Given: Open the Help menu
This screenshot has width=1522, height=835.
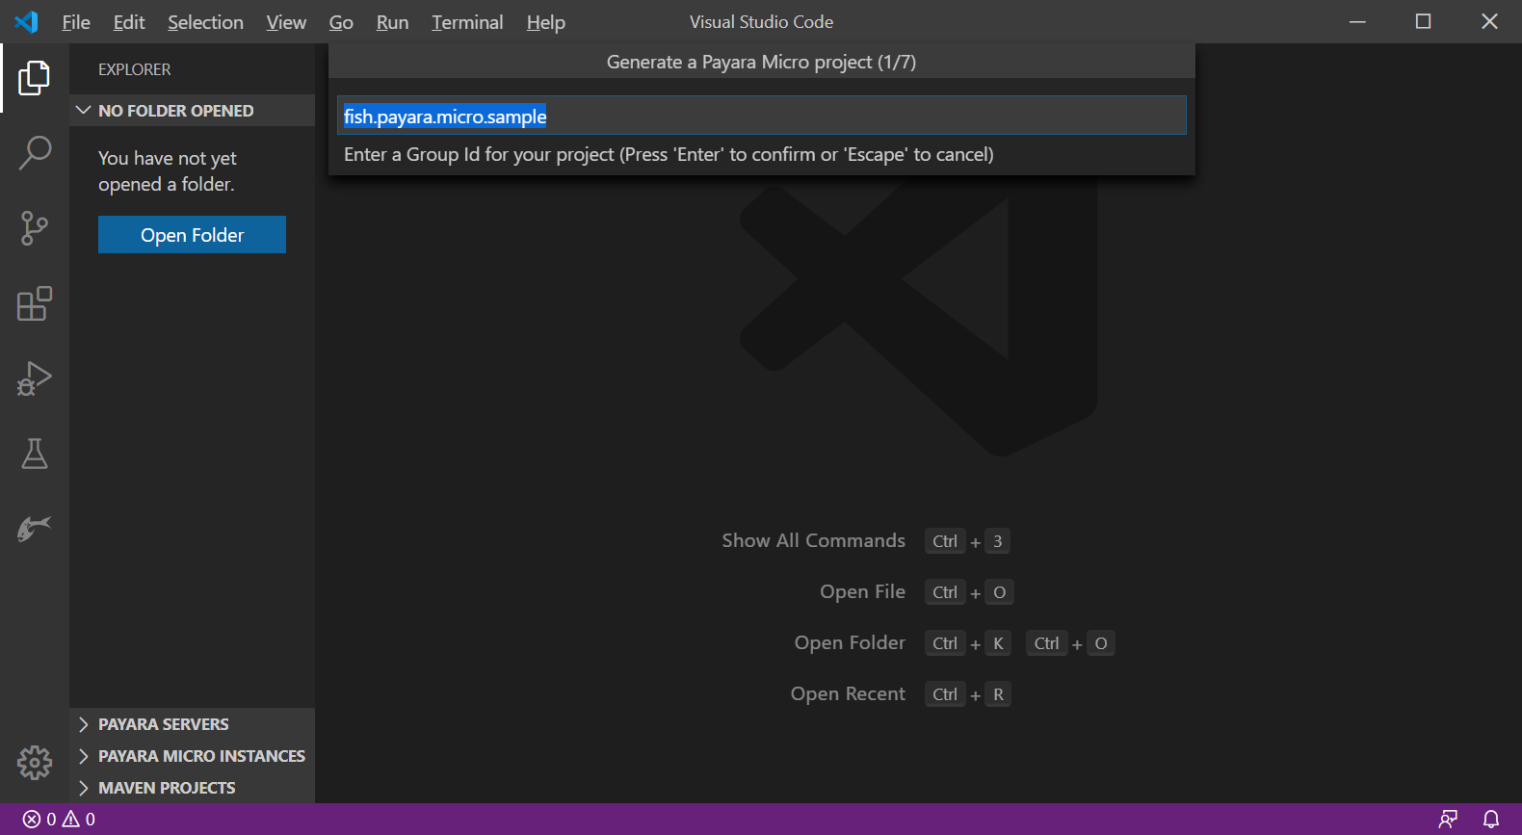Looking at the screenshot, I should [x=545, y=22].
